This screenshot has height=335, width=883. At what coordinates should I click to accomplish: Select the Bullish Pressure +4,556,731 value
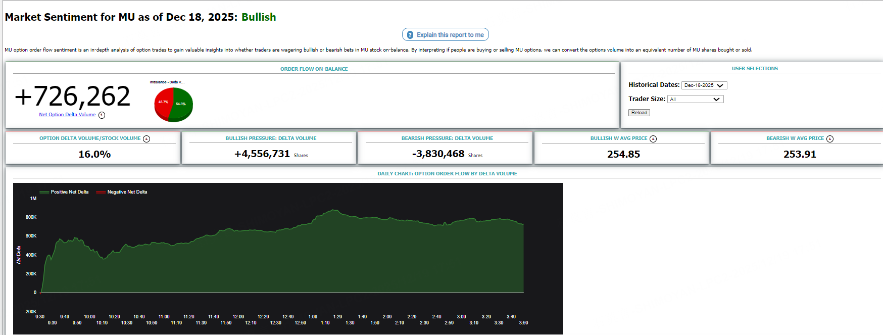pos(262,154)
